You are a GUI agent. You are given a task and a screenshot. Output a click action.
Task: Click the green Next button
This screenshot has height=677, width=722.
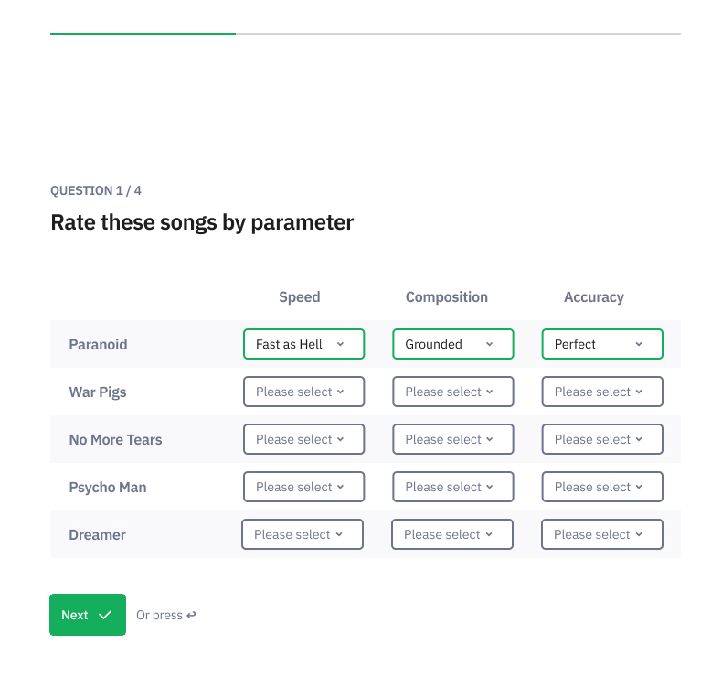[x=87, y=615]
